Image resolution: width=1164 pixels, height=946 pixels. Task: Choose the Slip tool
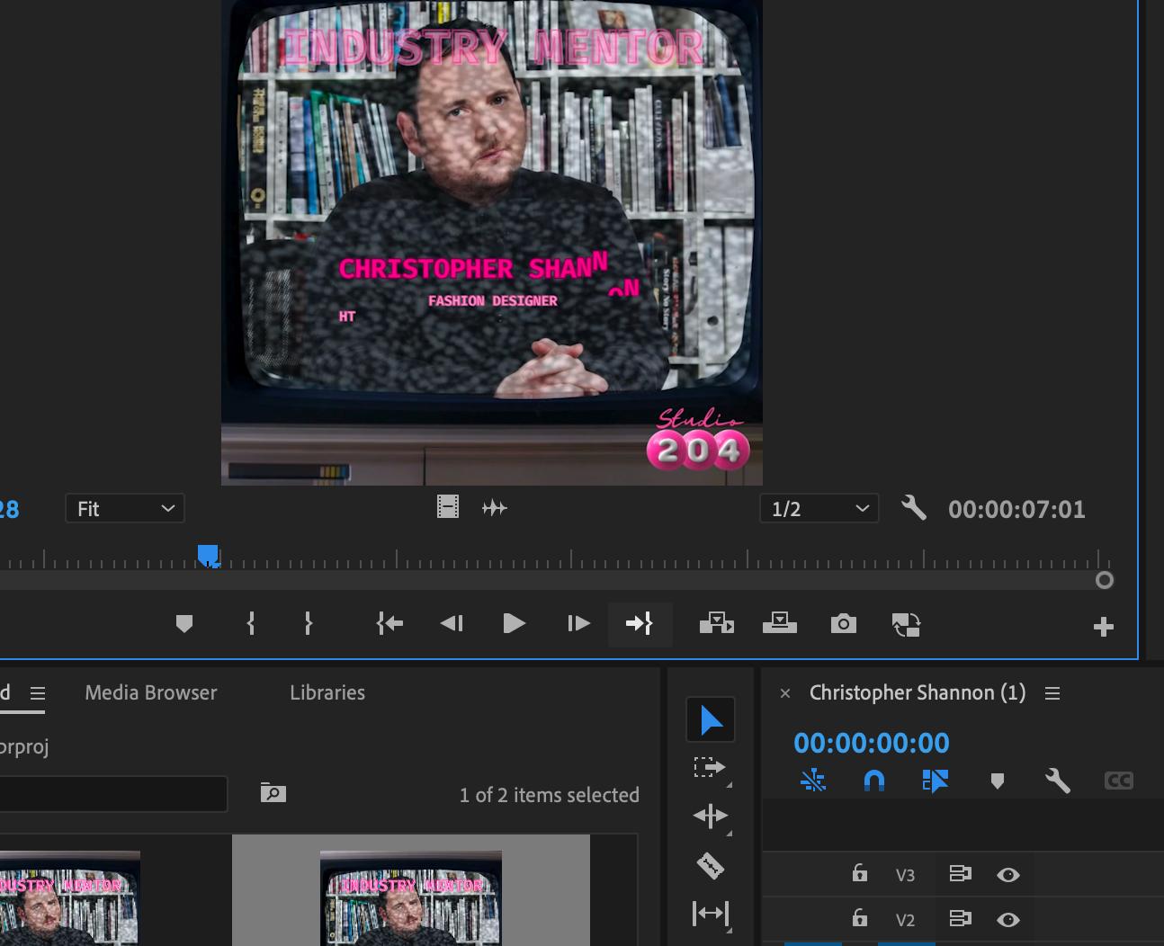(711, 914)
